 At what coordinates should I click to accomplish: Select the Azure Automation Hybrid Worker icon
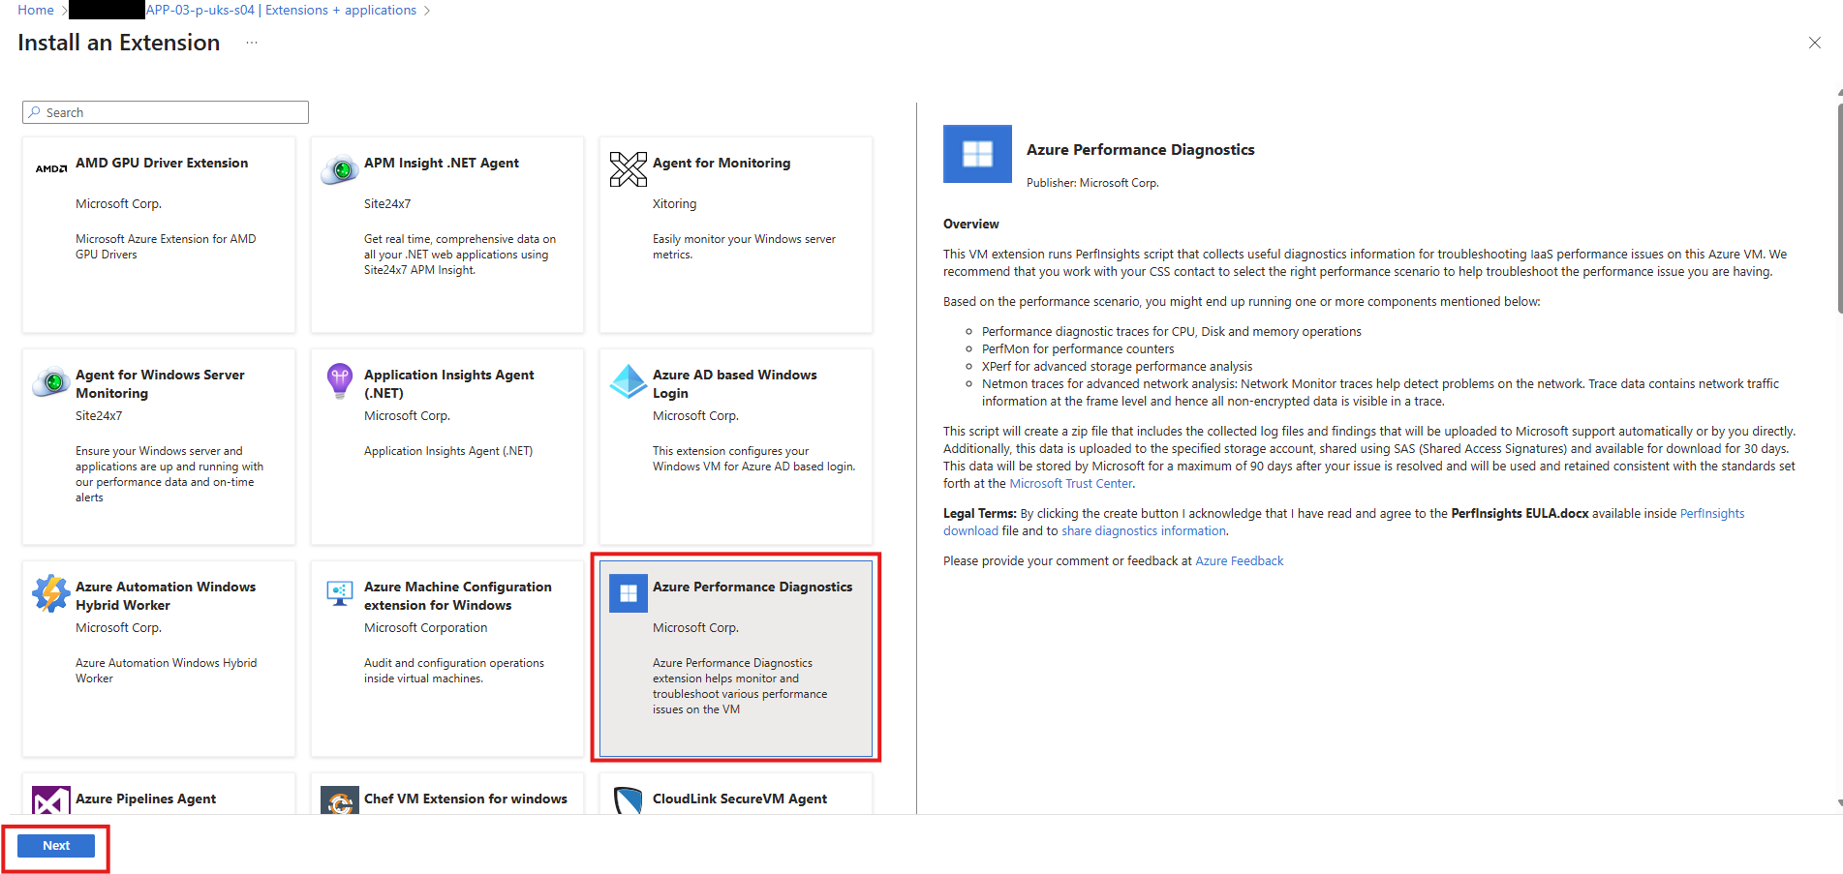(x=50, y=593)
